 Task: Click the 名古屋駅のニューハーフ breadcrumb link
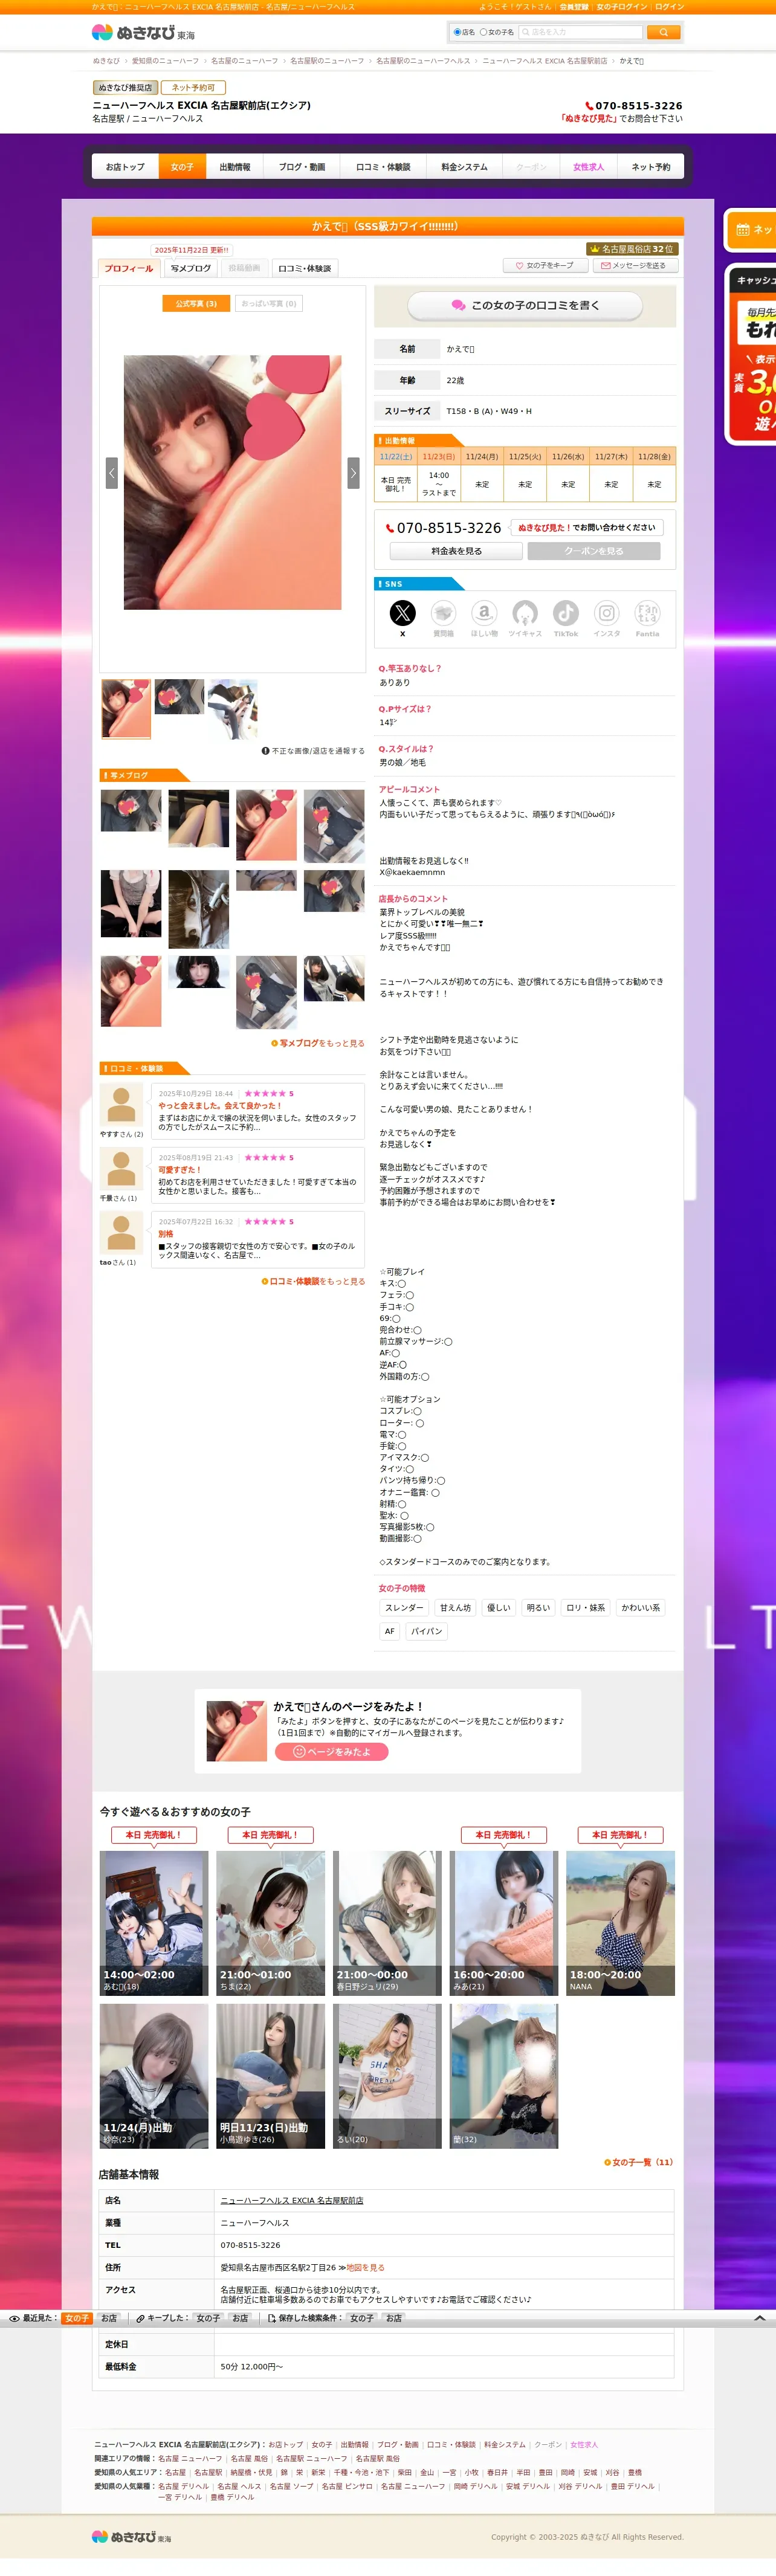pos(327,61)
